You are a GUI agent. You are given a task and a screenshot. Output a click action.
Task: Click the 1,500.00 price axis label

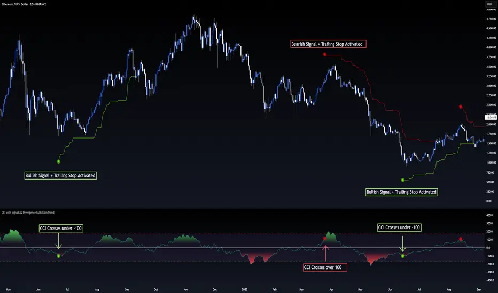pos(491,143)
